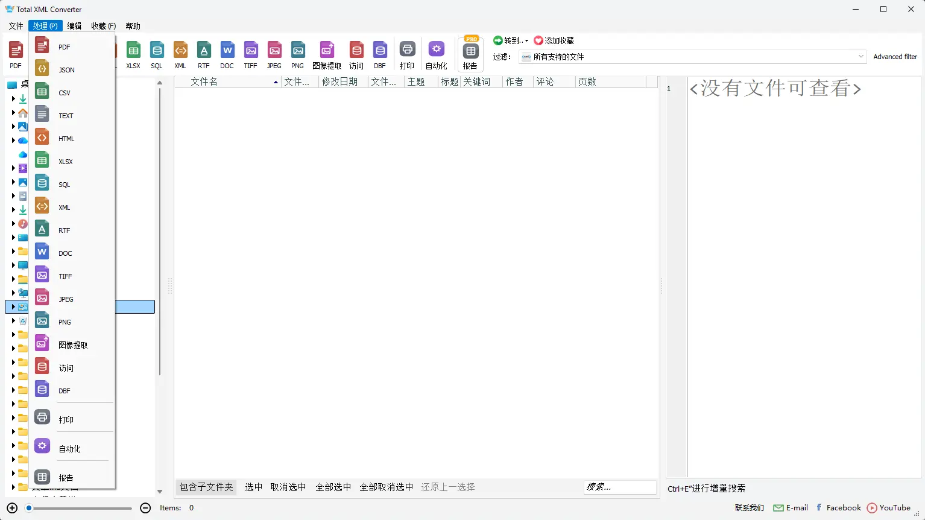This screenshot has height=520, width=925.
Task: Open the 文件 menu
Action: tap(16, 26)
